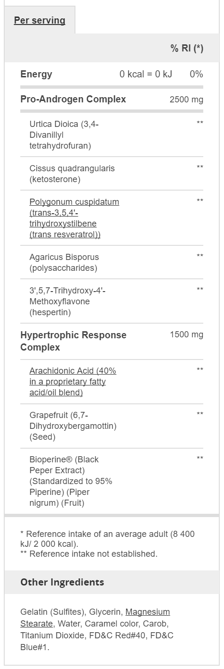
Task: Click the 2500 mg amount value
Action: 186,100
